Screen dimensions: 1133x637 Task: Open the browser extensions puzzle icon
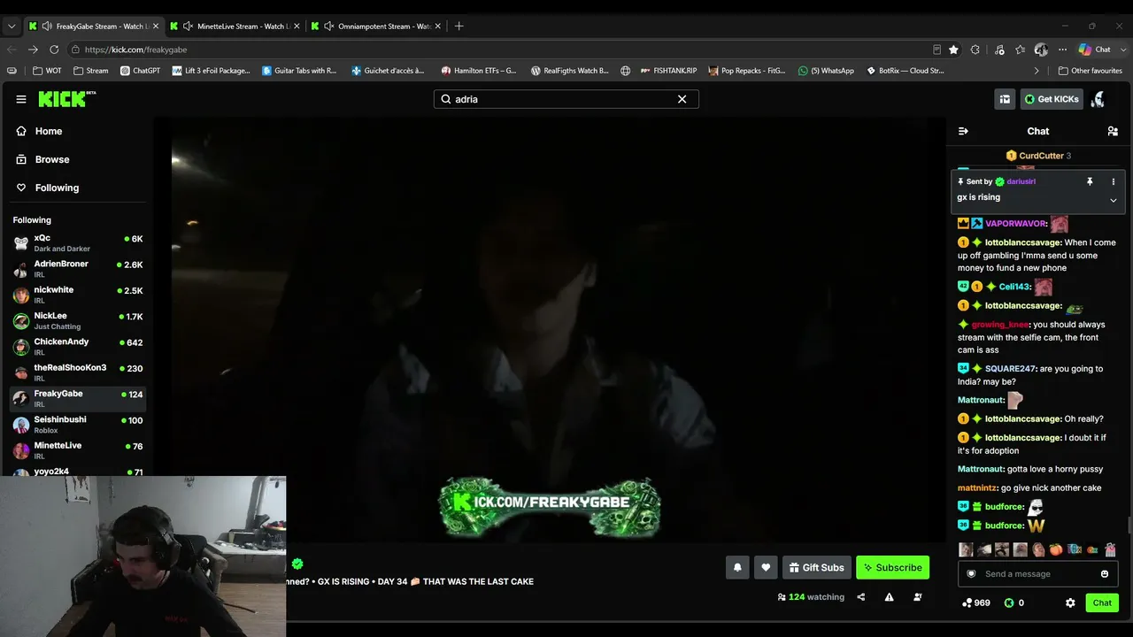(x=975, y=50)
